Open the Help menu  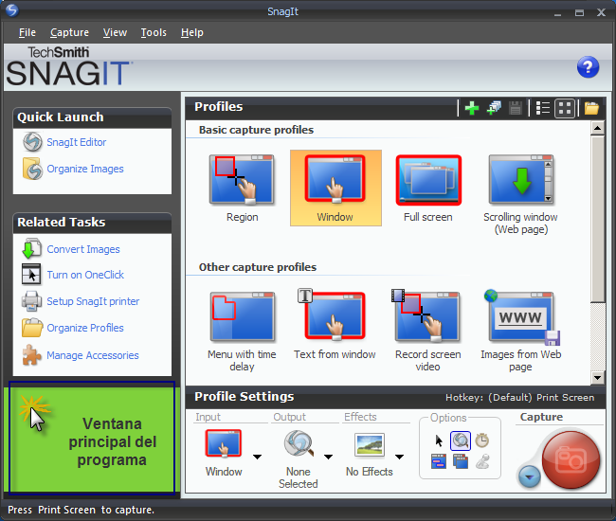pyautogui.click(x=192, y=32)
